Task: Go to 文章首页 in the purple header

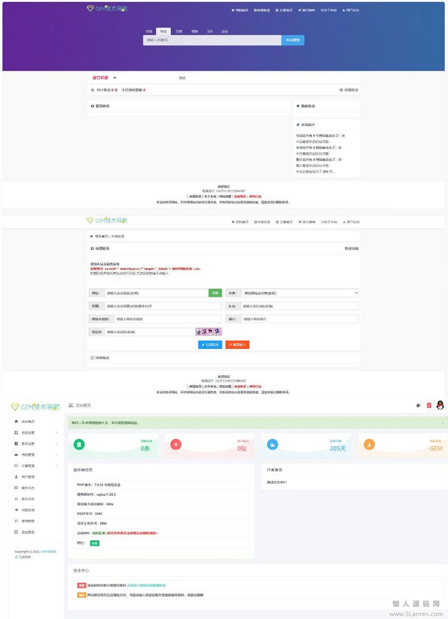Action: coord(284,10)
